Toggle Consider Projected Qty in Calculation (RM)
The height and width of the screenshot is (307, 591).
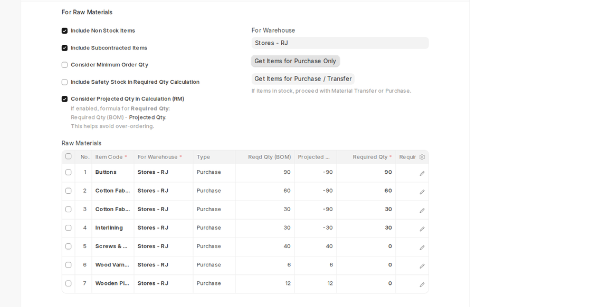[64, 99]
